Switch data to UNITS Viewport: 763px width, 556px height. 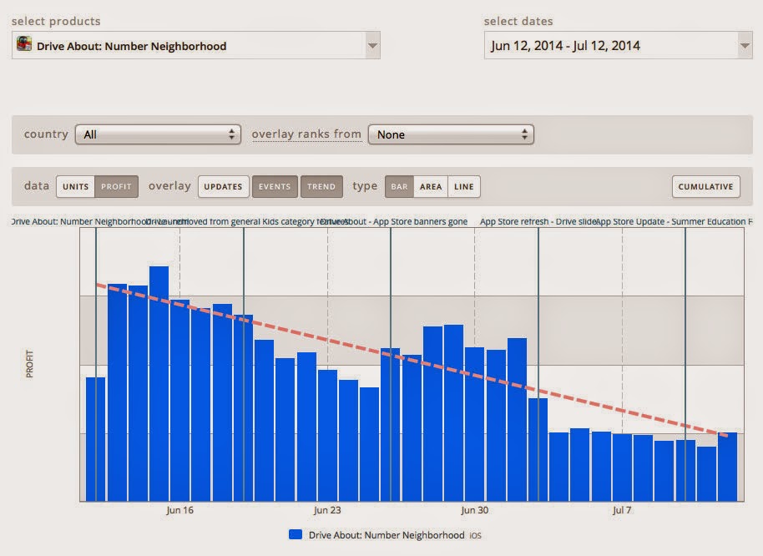75,187
